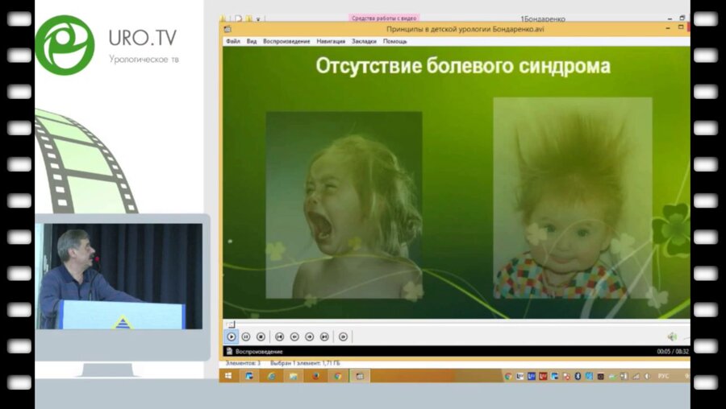Click the frame step button

tap(343, 337)
